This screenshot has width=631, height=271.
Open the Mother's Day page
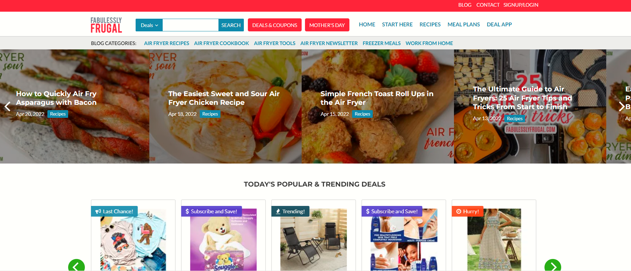[x=327, y=25]
